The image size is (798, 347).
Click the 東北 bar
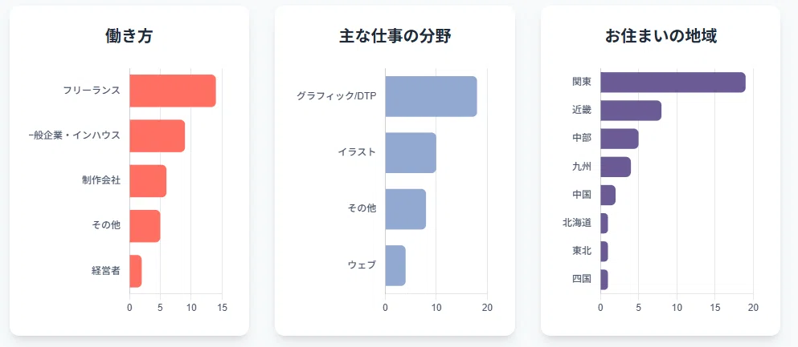tap(604, 251)
